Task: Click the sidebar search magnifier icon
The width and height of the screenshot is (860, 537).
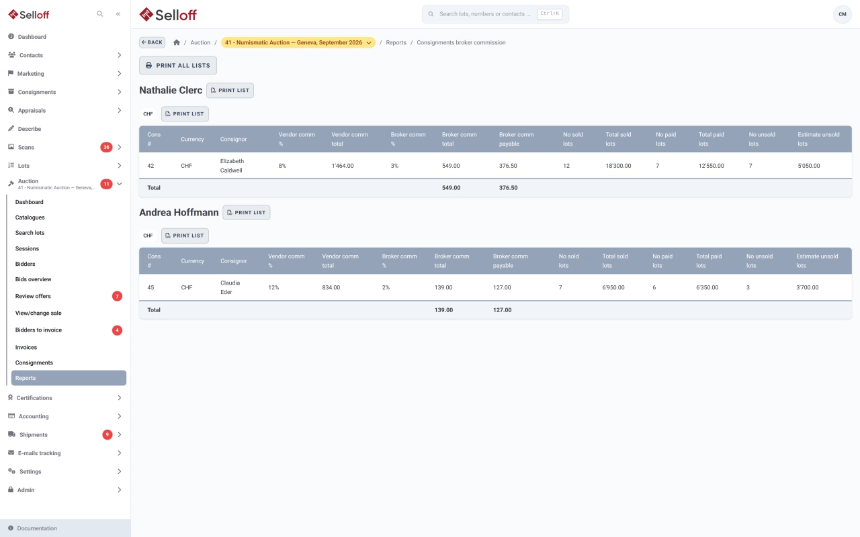Action: click(100, 13)
